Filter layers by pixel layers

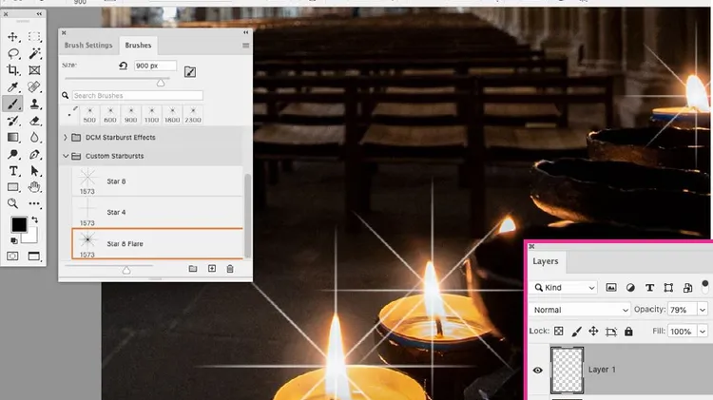pos(611,287)
